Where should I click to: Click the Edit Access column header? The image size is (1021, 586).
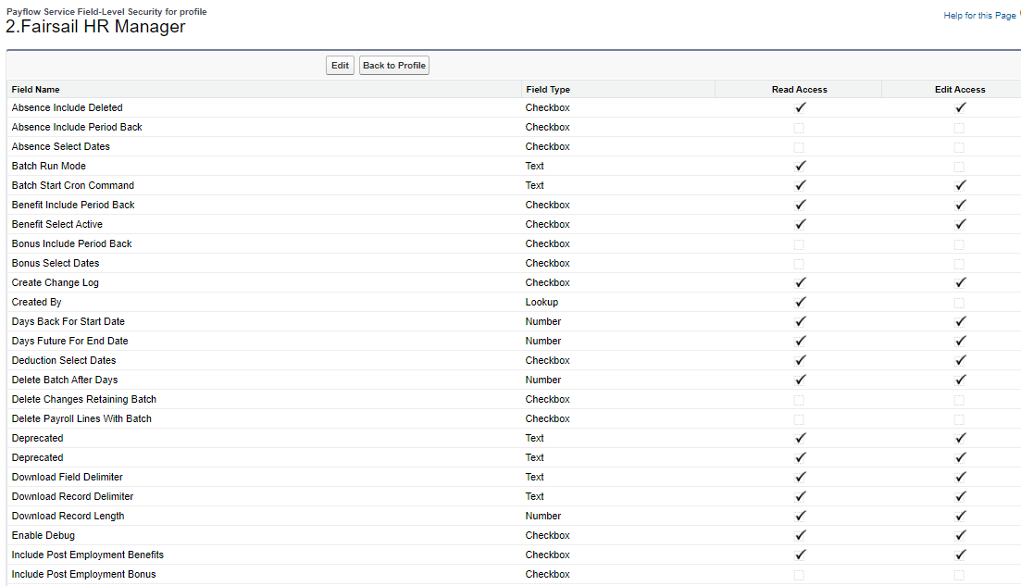pyautogui.click(x=960, y=90)
